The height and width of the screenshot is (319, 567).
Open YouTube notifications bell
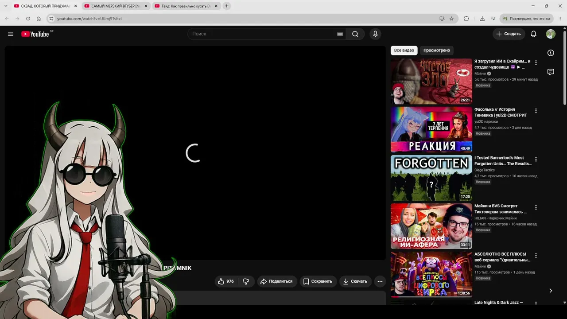click(x=534, y=34)
